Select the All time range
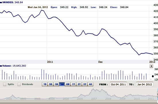This screenshot has height=104, width=158. 90,84
